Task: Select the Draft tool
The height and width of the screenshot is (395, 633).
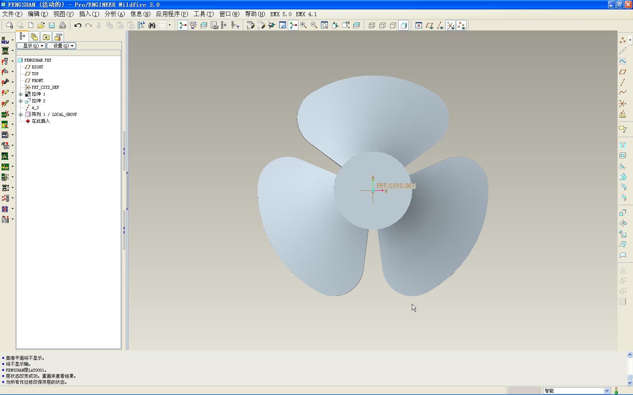Action: tap(622, 176)
